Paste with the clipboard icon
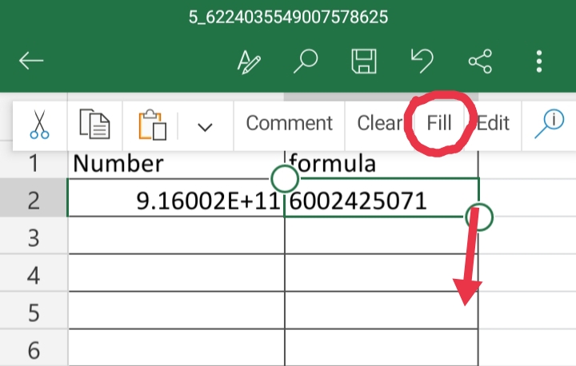 [x=152, y=125]
